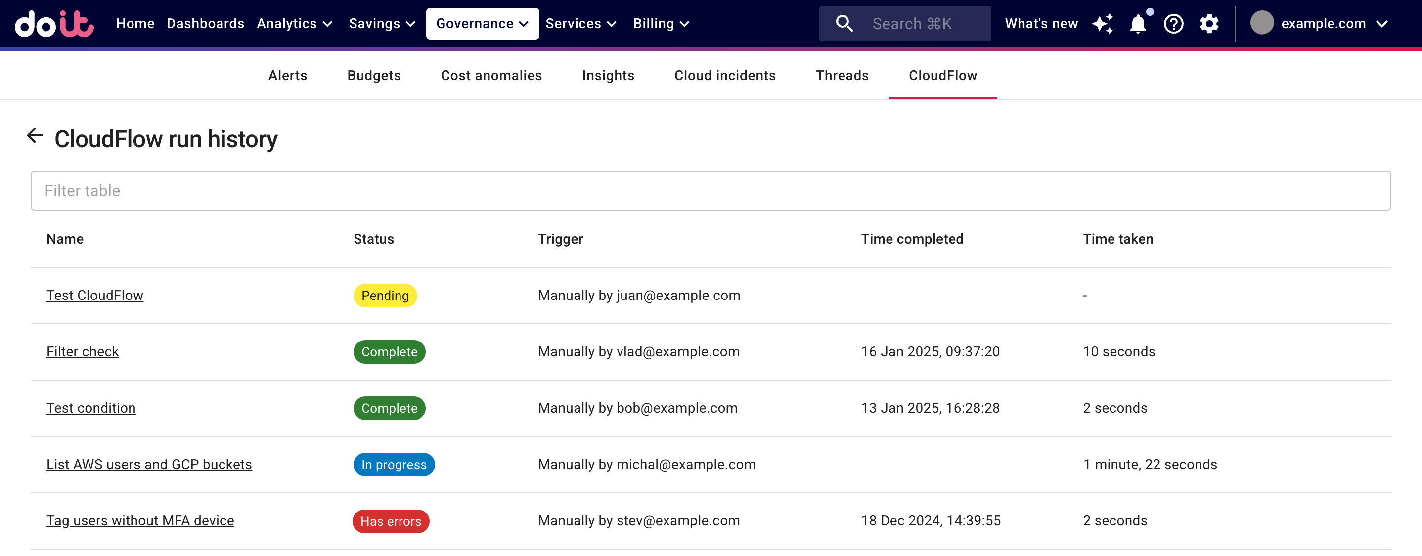1422x556 pixels.
Task: Click the help question mark icon
Action: click(1173, 23)
